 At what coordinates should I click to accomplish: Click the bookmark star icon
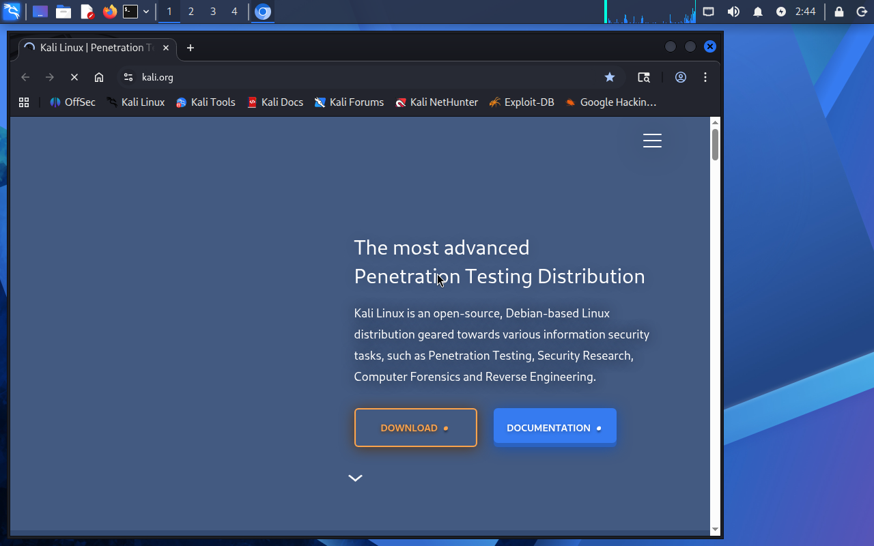point(610,77)
